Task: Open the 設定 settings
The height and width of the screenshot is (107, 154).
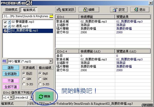Action: [x=119, y=9]
